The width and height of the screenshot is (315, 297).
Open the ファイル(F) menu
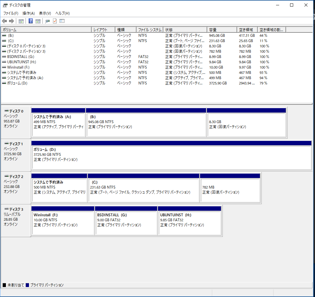pyautogui.click(x=11, y=13)
